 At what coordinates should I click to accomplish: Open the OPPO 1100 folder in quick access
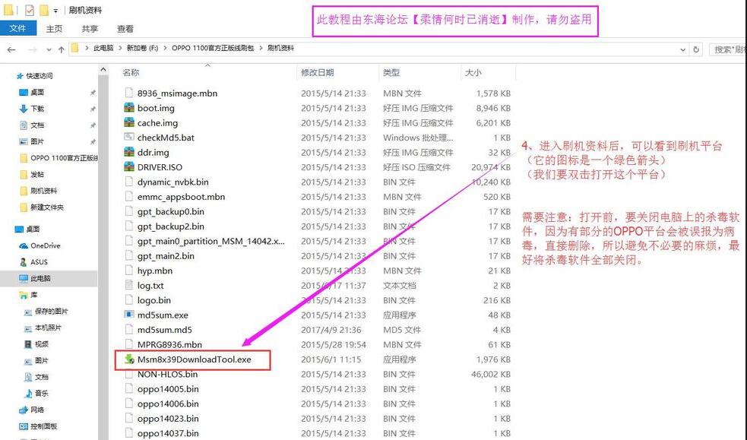[59, 158]
